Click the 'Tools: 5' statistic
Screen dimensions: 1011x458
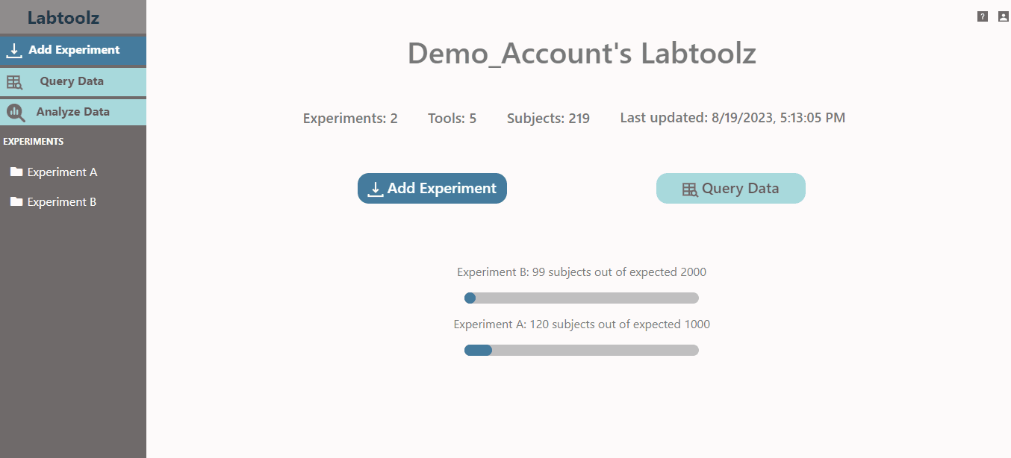452,118
